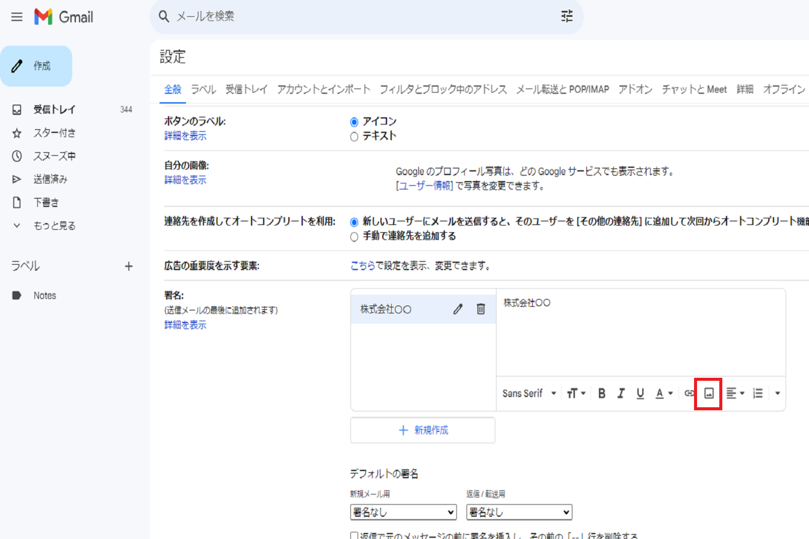Image resolution: width=809 pixels, height=539 pixels.
Task: Click the 新規作成 signature button
Action: 423,430
